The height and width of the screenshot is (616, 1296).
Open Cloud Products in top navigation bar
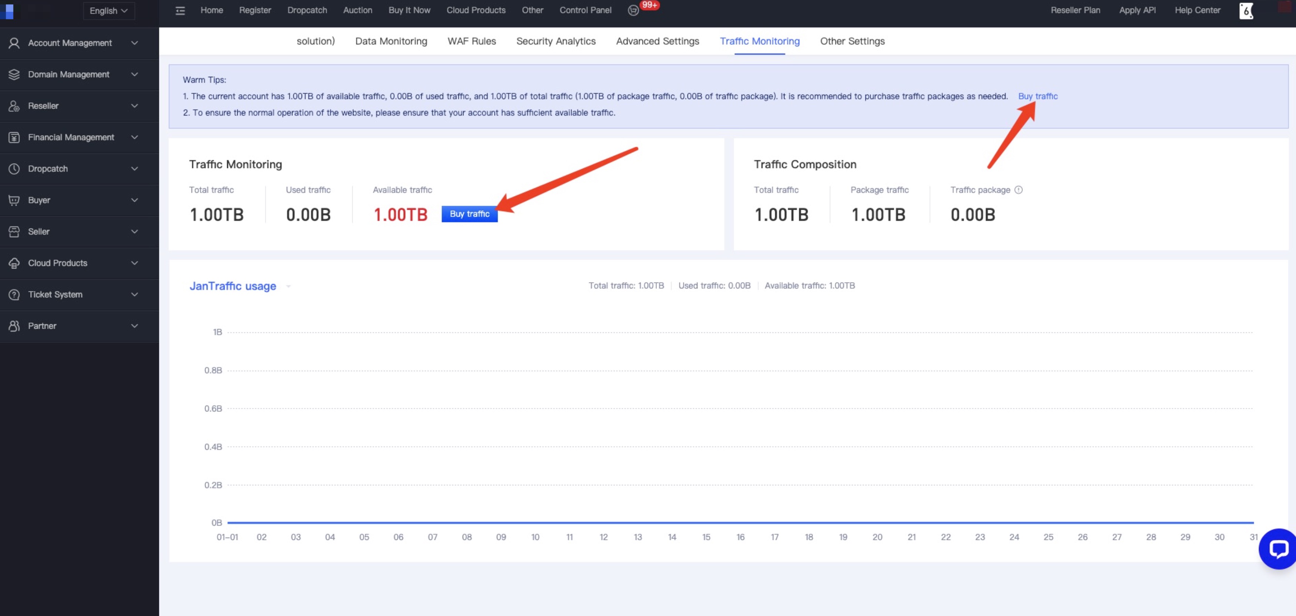coord(476,10)
